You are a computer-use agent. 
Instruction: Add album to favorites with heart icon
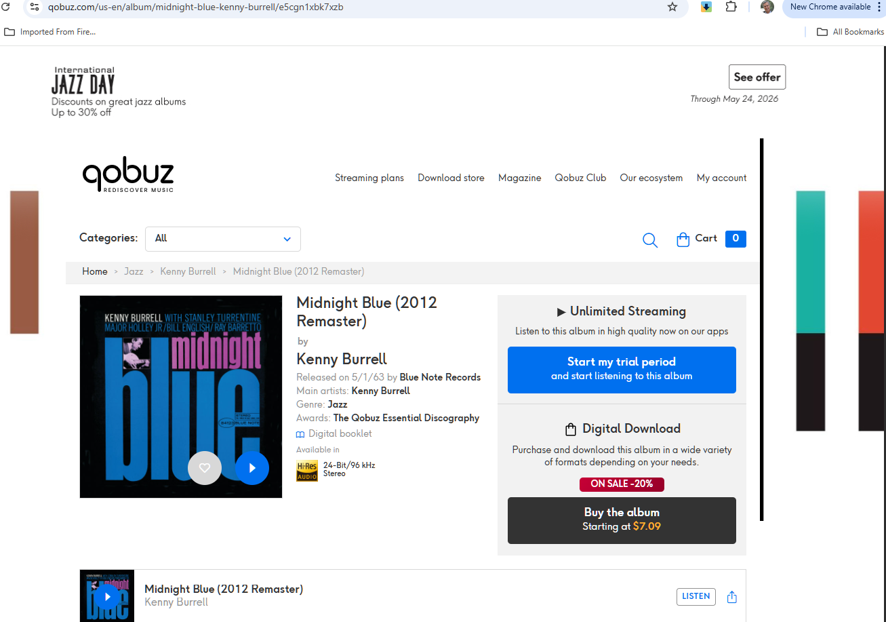coord(205,468)
